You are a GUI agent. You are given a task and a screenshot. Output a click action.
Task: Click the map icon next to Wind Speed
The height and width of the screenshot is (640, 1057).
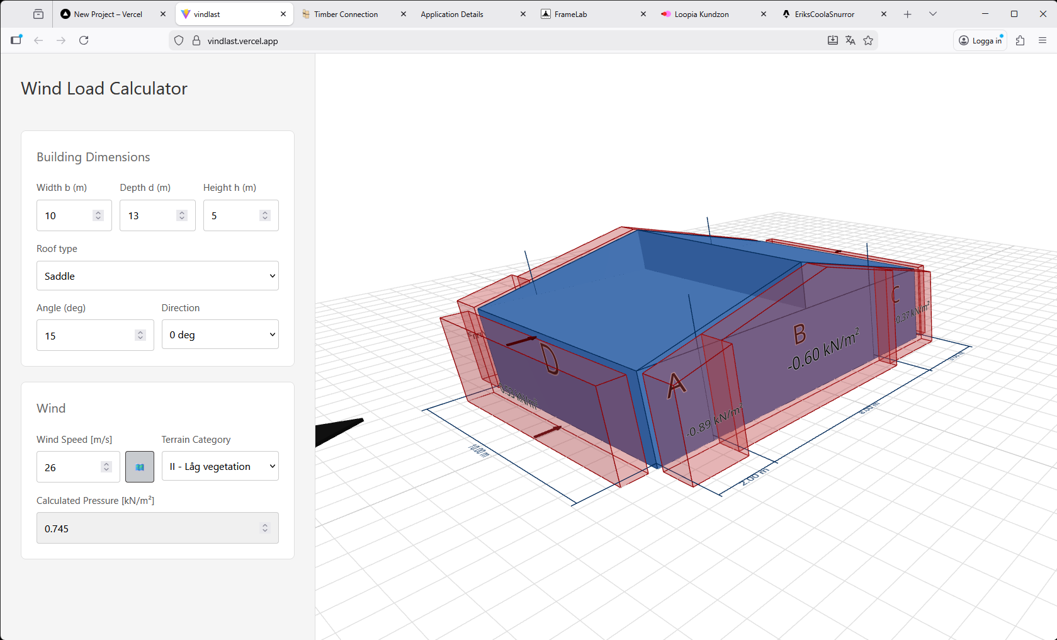(139, 467)
